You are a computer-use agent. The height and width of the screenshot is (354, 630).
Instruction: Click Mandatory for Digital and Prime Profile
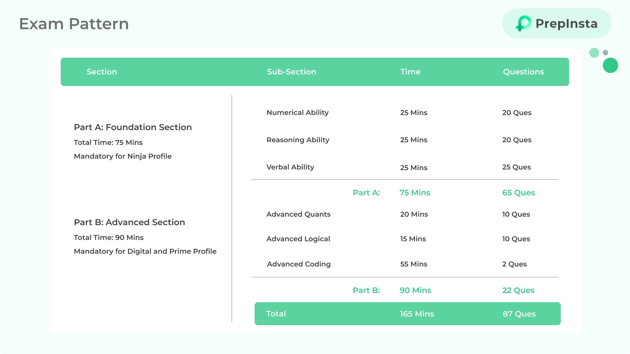click(x=145, y=251)
